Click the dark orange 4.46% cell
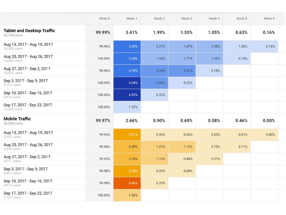 click(127, 183)
